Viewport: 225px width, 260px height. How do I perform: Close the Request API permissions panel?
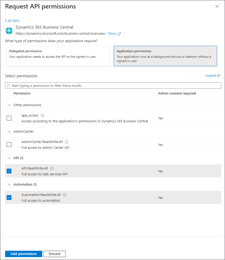pyautogui.click(x=217, y=6)
